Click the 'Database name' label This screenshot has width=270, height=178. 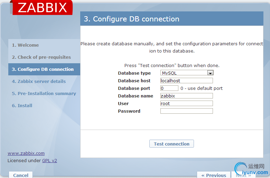tap(136, 96)
